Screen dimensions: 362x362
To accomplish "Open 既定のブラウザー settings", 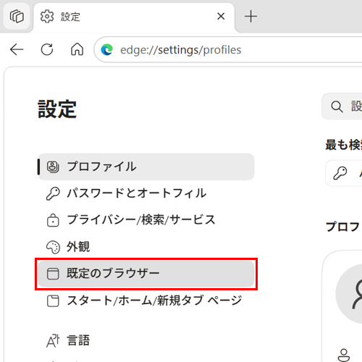I will 146,274.
